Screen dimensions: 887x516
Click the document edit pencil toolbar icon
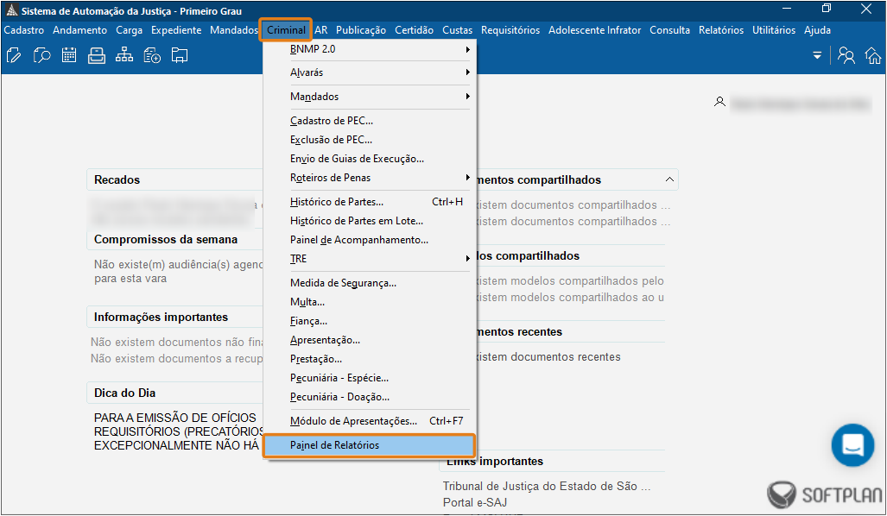pos(14,56)
